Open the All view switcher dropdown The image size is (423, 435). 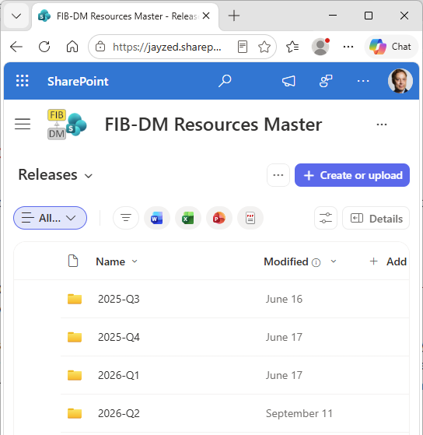tap(51, 218)
